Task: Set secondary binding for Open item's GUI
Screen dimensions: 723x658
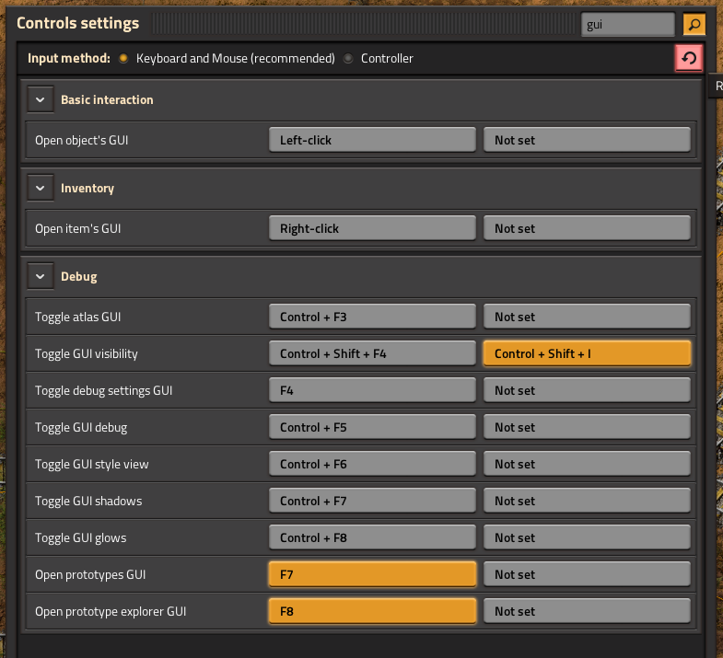Action: tap(587, 228)
